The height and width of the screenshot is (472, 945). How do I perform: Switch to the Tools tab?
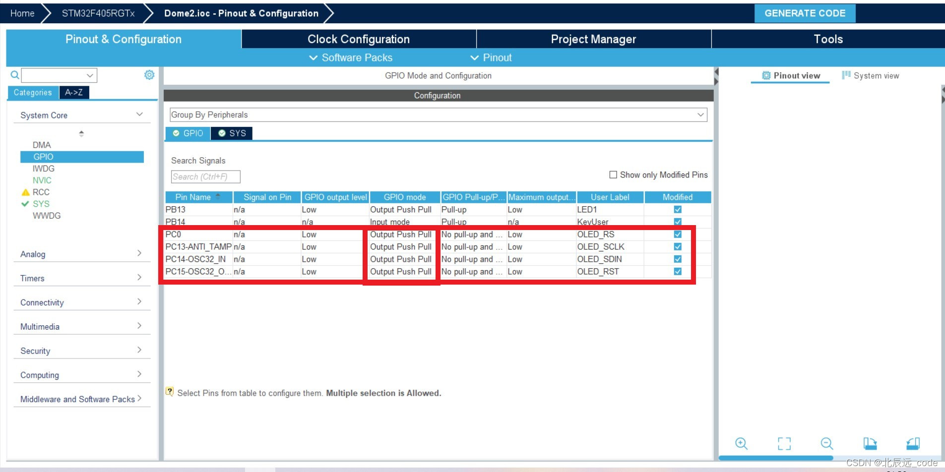[828, 39]
